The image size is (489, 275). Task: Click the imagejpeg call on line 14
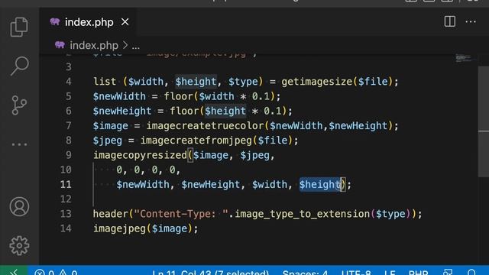[x=119, y=228]
